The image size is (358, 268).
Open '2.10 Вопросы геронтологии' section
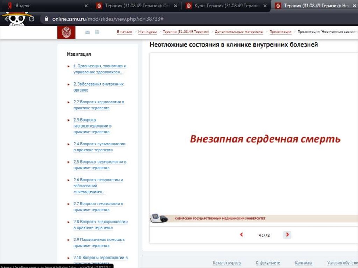100,260
